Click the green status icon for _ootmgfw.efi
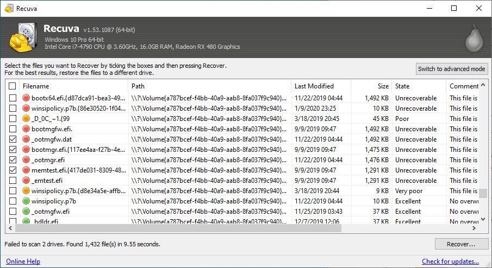The image size is (492, 268). coord(26,212)
